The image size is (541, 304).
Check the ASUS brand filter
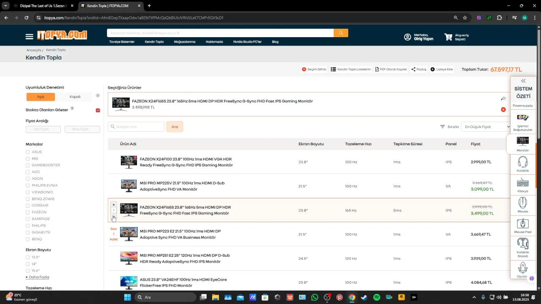click(x=27, y=152)
